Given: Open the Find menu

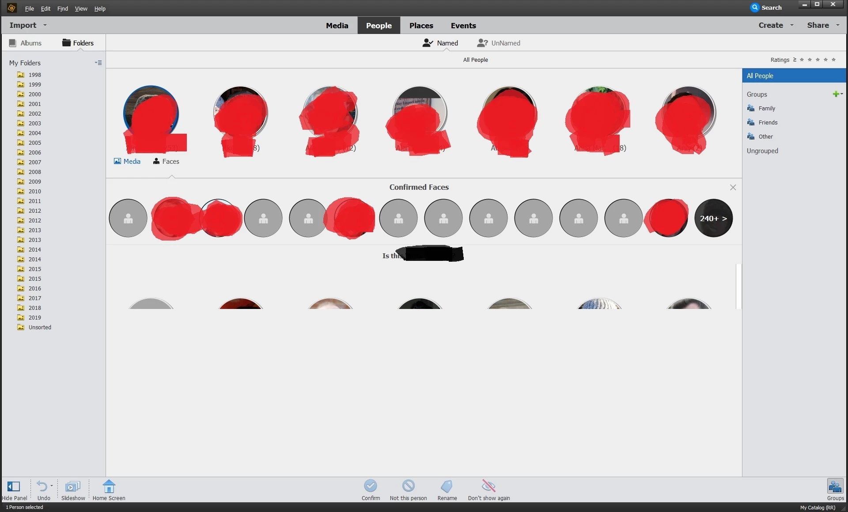Looking at the screenshot, I should coord(62,8).
